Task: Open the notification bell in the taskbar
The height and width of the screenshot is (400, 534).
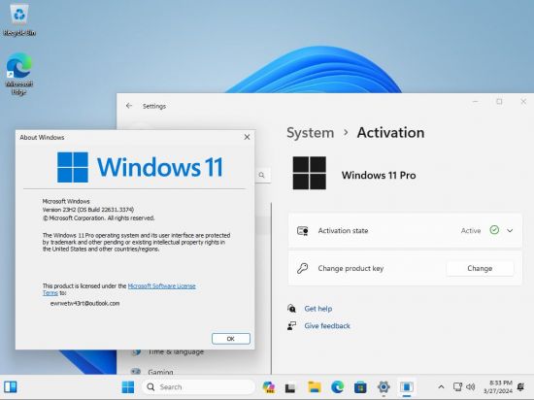Action: click(521, 386)
